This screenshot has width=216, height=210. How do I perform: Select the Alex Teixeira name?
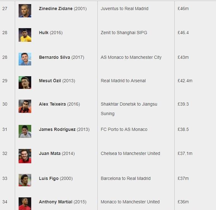pos(52,104)
